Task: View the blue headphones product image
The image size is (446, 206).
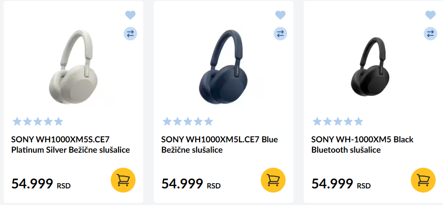Action: [224, 67]
